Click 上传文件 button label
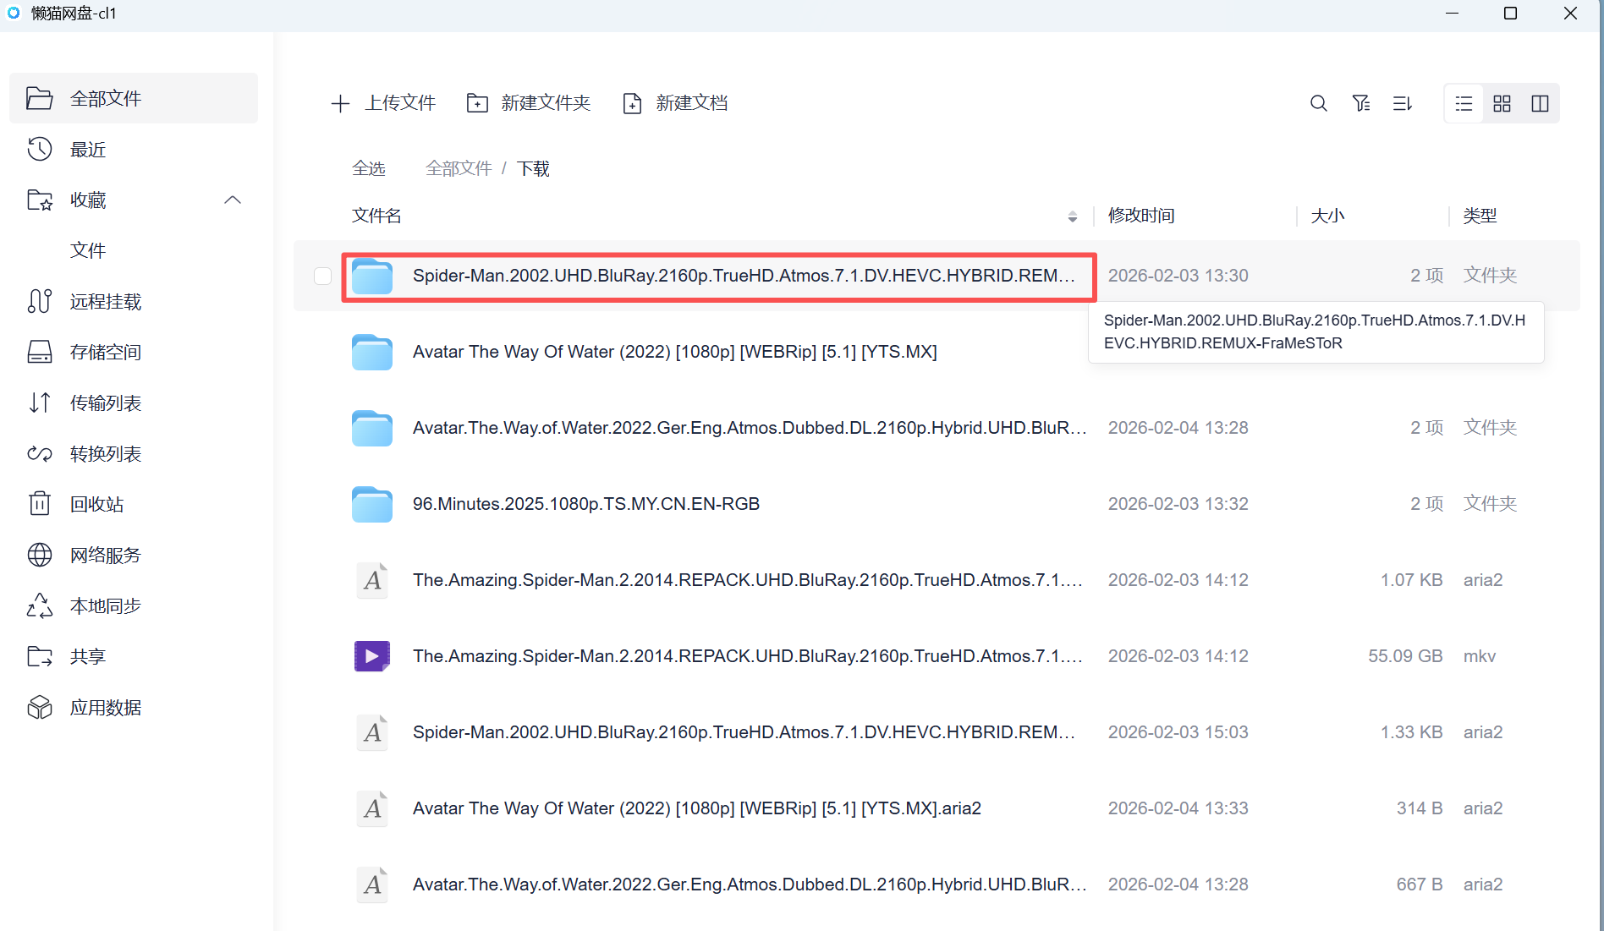Screen dimensions: 1604x931 click(x=400, y=103)
